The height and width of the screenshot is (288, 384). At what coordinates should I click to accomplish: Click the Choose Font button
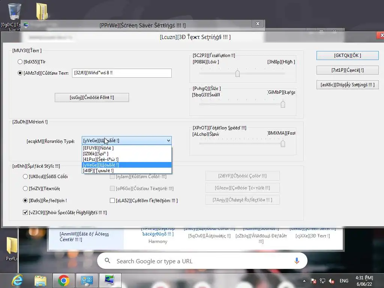click(x=92, y=97)
